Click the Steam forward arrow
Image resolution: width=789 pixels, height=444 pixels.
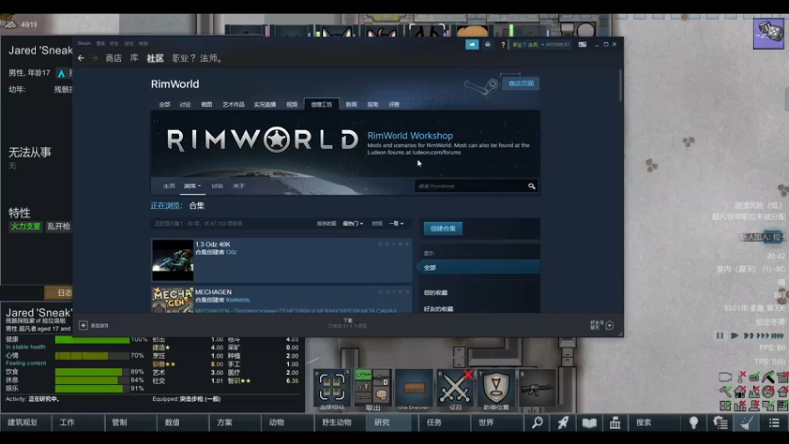click(94, 58)
